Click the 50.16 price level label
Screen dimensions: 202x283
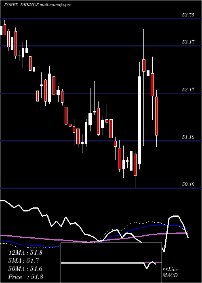188,184
